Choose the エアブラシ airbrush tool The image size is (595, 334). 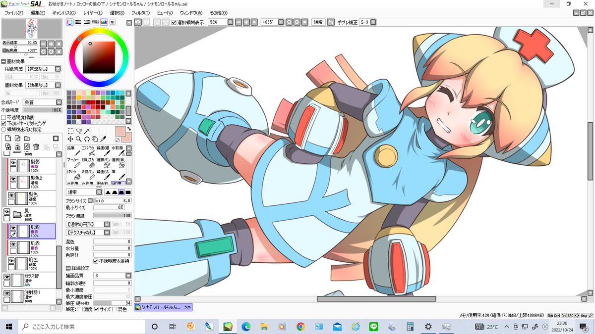click(88, 151)
